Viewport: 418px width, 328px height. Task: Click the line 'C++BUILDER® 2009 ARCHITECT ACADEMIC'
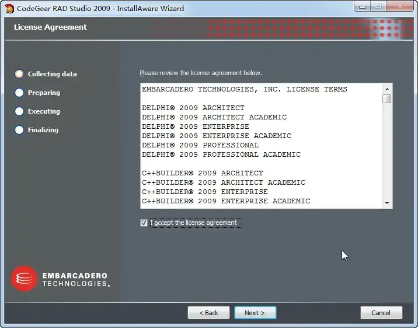coord(224,182)
